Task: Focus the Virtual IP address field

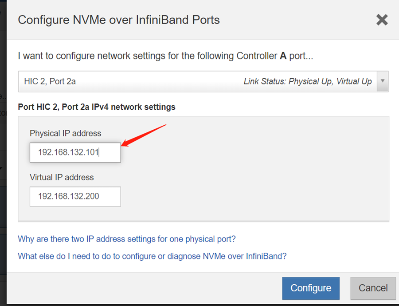Action: tap(75, 197)
